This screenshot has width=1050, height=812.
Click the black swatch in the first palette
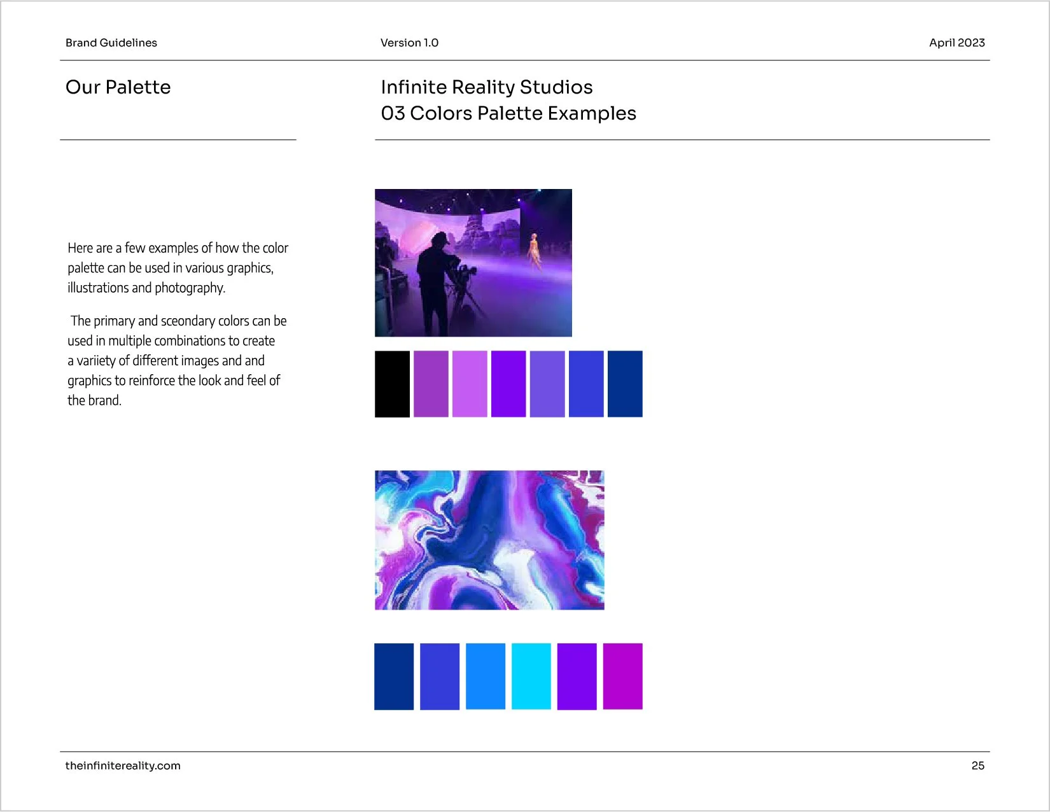[393, 383]
